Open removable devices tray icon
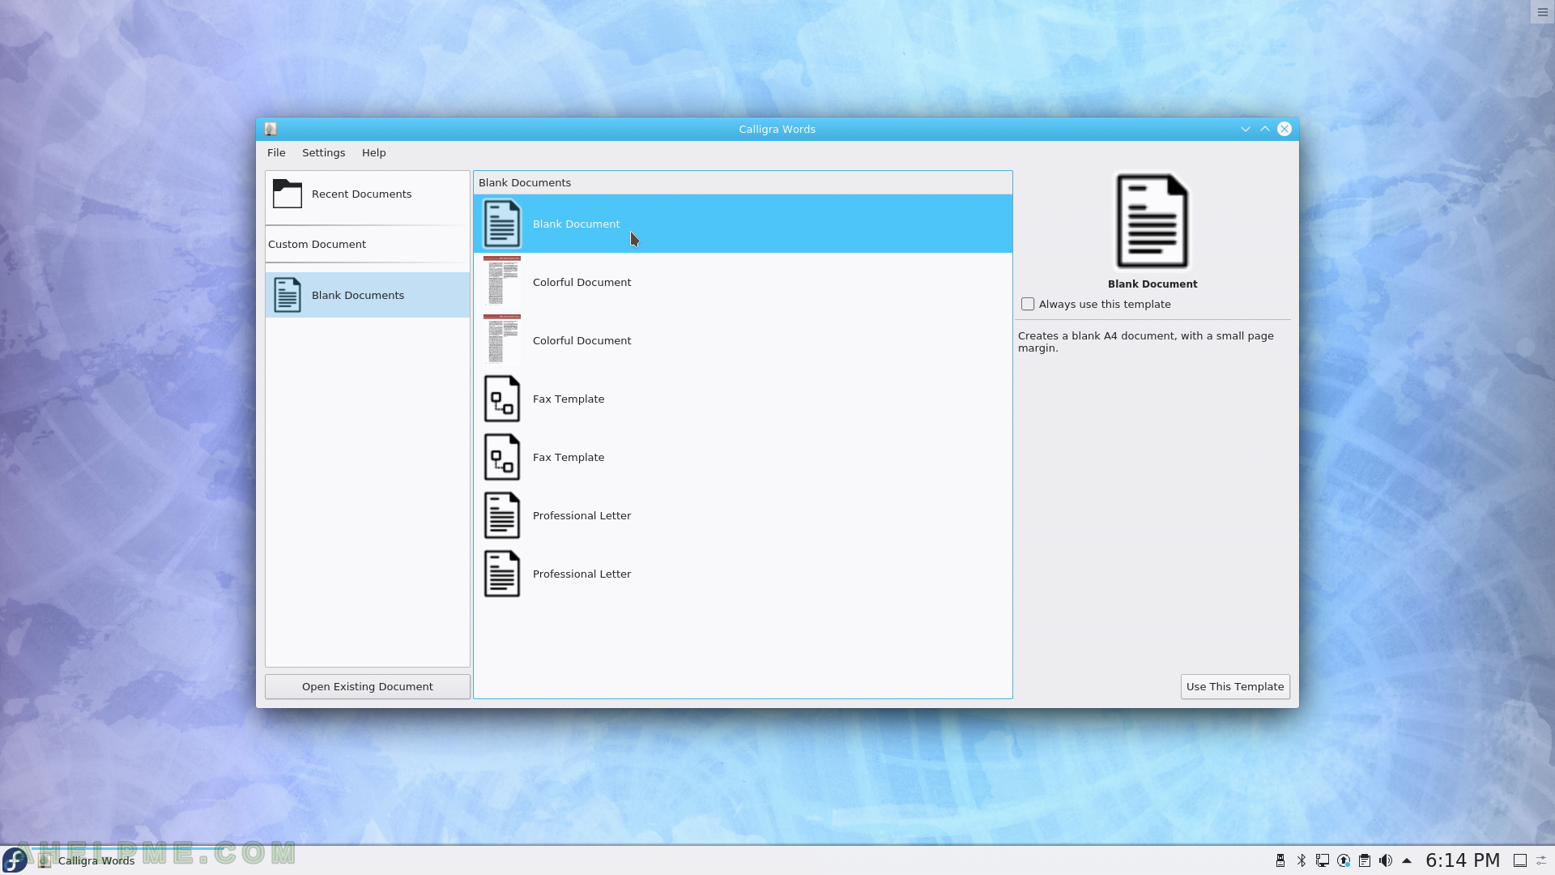The width and height of the screenshot is (1555, 875). click(x=1280, y=860)
